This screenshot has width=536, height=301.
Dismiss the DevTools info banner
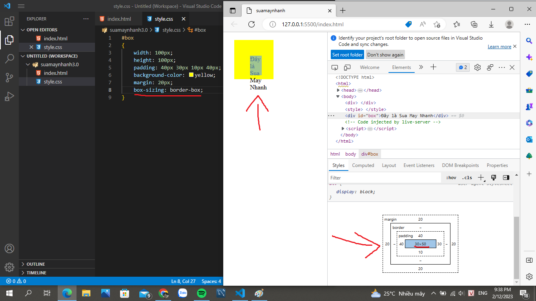pos(515,46)
